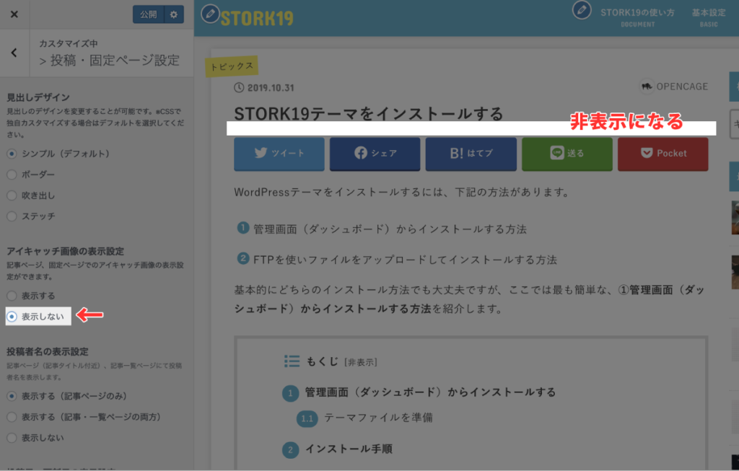Click the 投稿・固定ページ設定 section title
Screen dimensions: 739x471
tap(115, 61)
